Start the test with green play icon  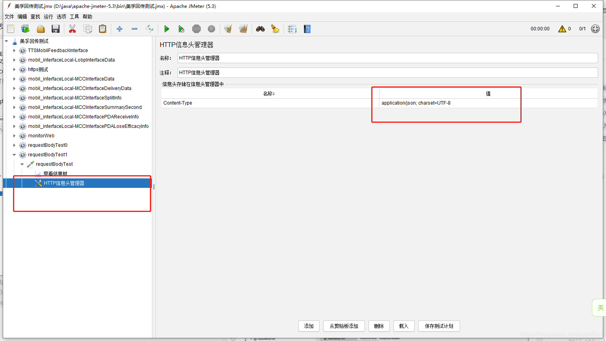click(166, 29)
